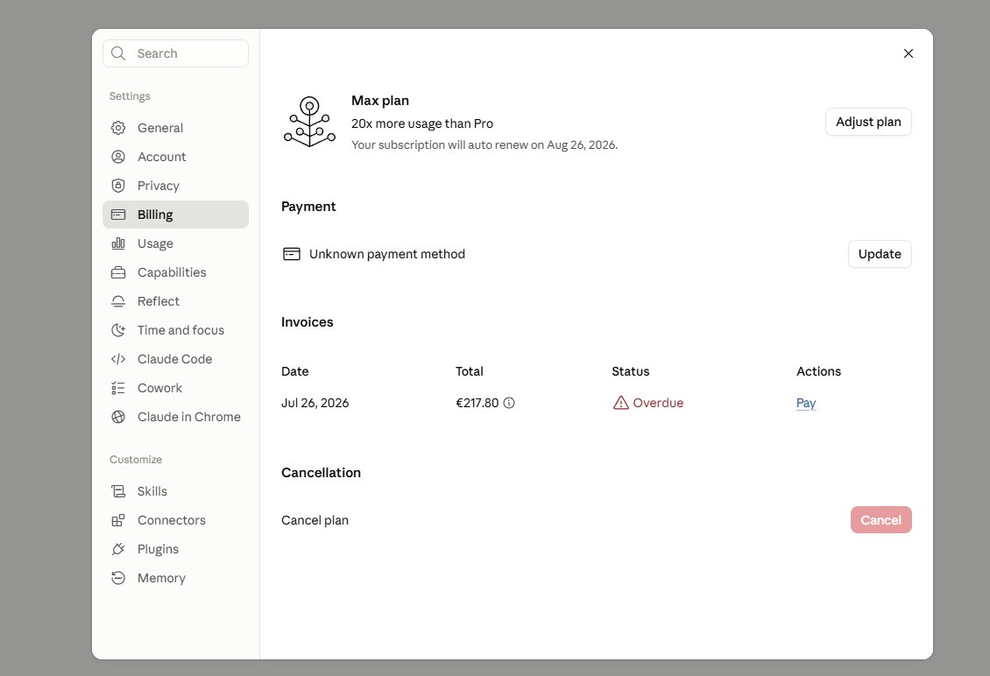990x676 pixels.
Task: Open the Plugins page
Action: click(175, 549)
